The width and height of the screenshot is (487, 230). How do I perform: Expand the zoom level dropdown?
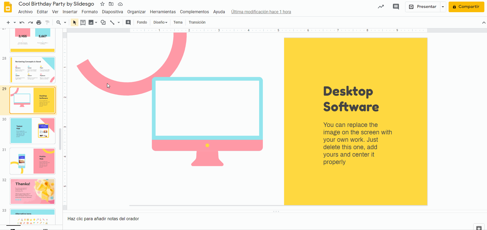click(65, 23)
